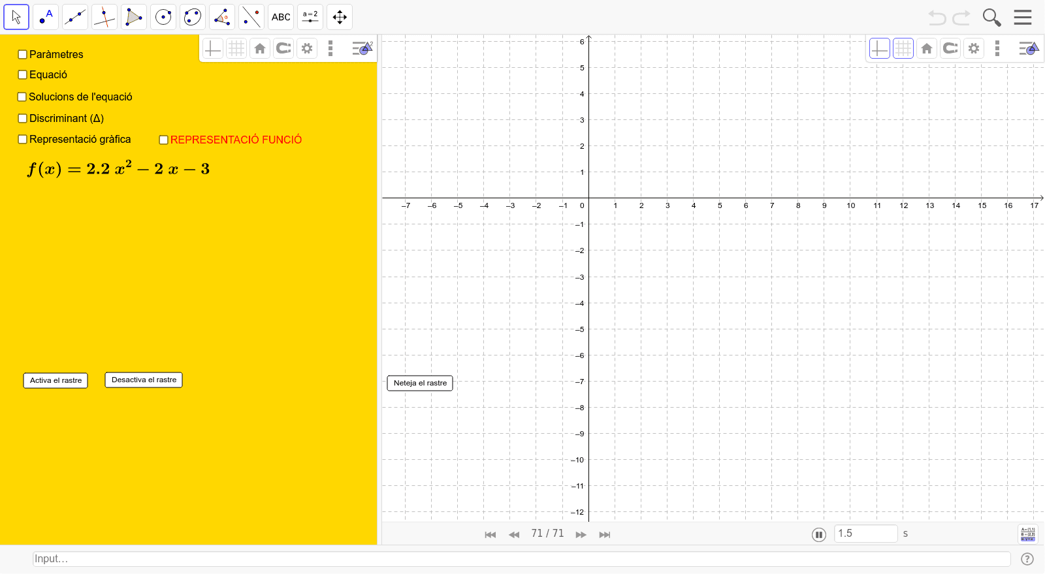Screen dimensions: 1045x574
Task: Go to standard view in right stylebar
Action: [927, 48]
